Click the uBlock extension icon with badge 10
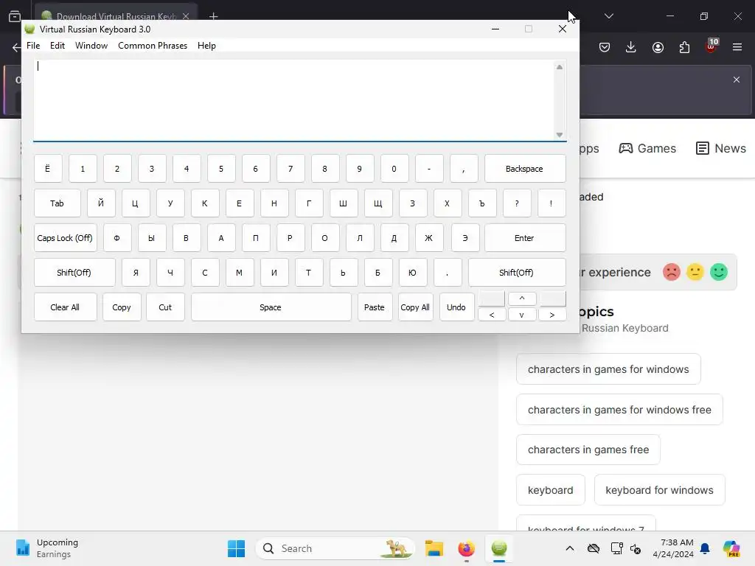Screen dimensions: 755x566 point(711,46)
